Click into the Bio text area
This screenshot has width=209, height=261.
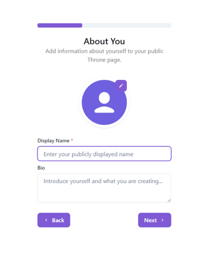(x=104, y=188)
